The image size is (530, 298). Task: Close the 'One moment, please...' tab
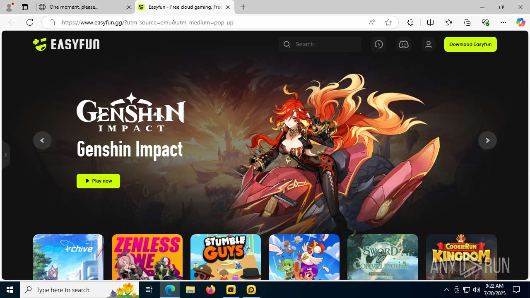tap(129, 7)
